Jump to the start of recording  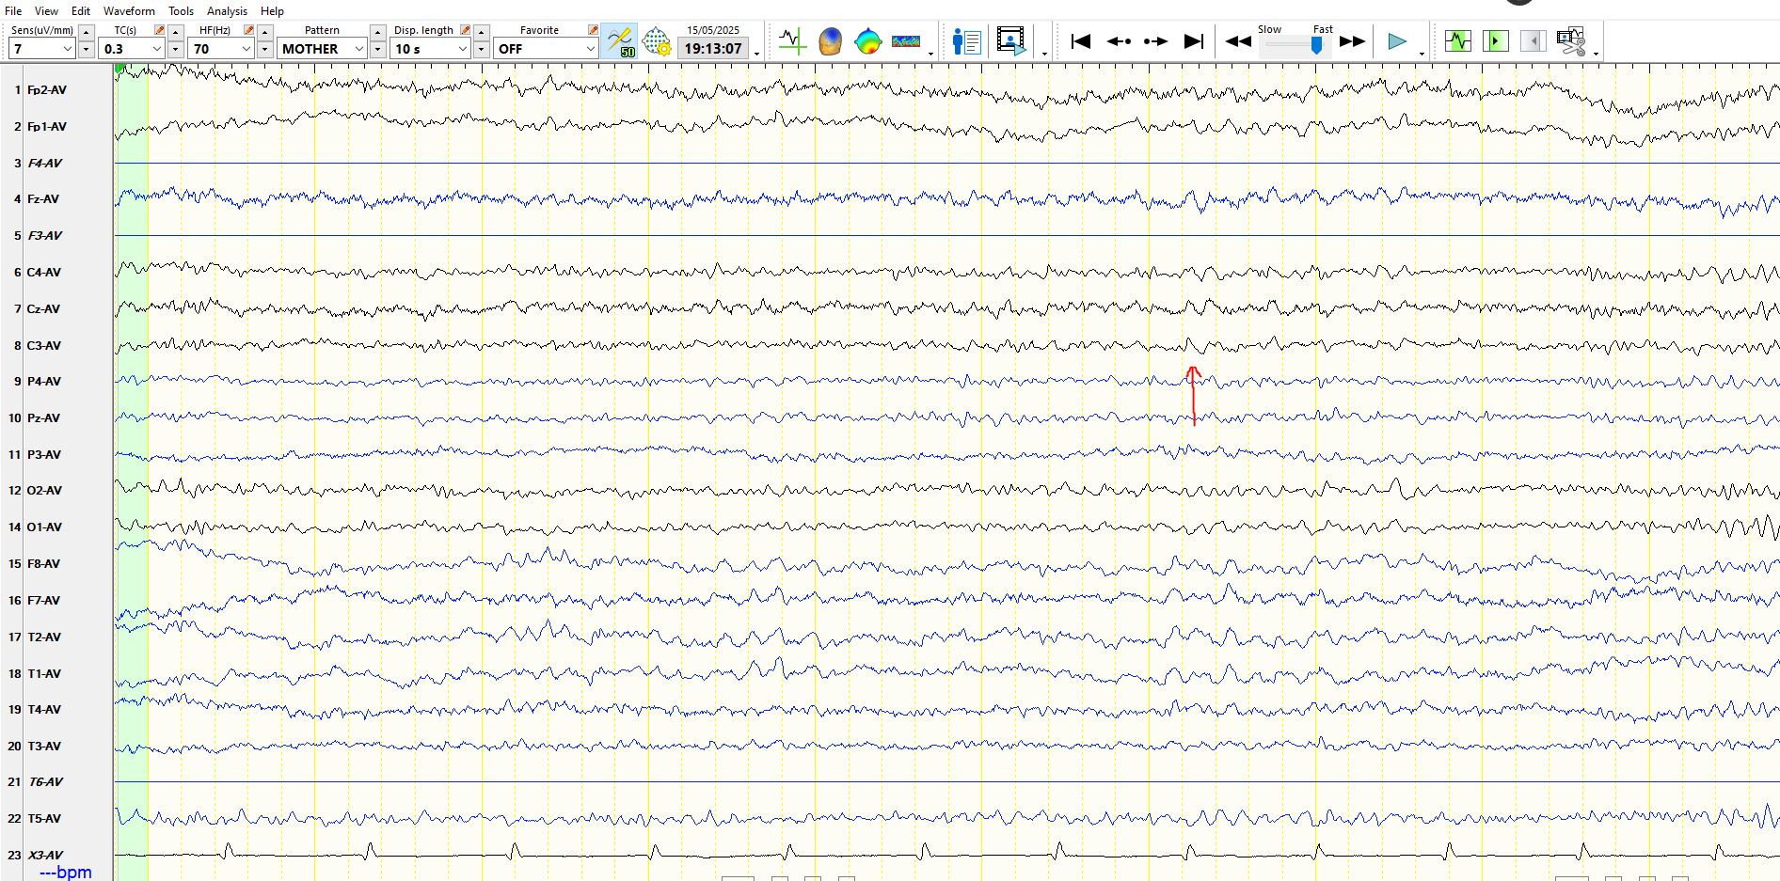coord(1081,41)
